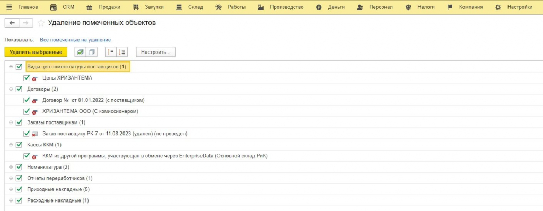Screen dimensions: 543x211
Task: Uncheck the Номенклатура (2) group checkbox
Action: pyautogui.click(x=19, y=167)
